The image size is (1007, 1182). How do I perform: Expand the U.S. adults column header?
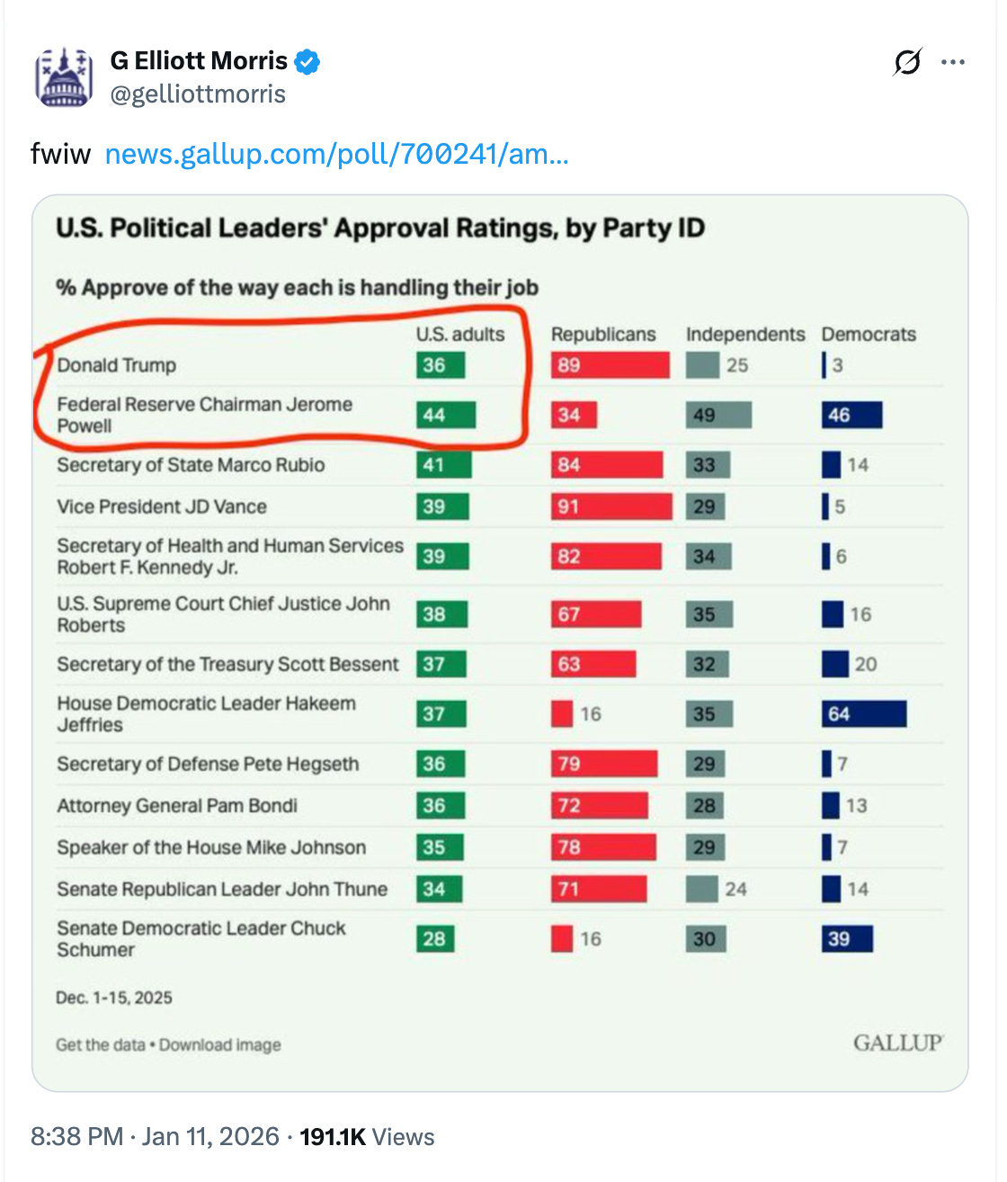coord(459,334)
